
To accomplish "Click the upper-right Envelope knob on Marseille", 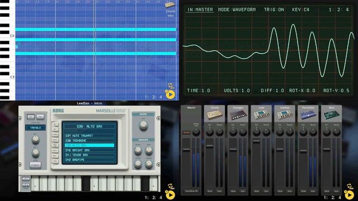I will (x=149, y=150).
